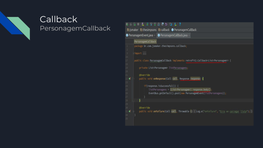Screen dimensions: 263x148
Task: Click class icon on PersonagemEvent.java tab
Action: [127, 35]
